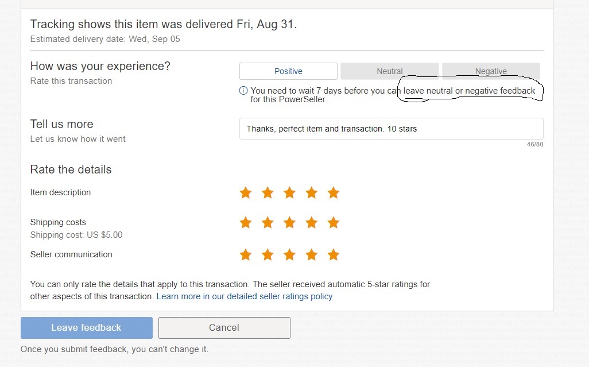
Task: Click inside the feedback comment text field
Action: coord(391,128)
